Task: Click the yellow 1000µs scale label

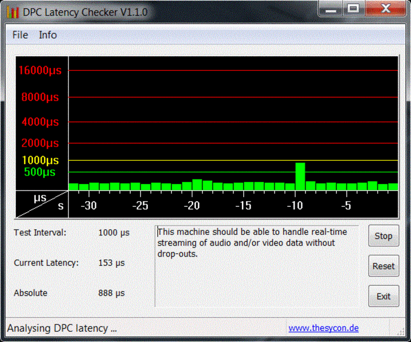Action: [x=40, y=160]
